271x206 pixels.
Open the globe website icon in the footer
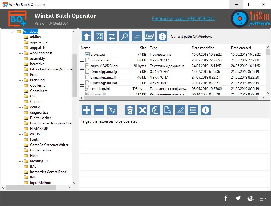pyautogui.click(x=250, y=198)
